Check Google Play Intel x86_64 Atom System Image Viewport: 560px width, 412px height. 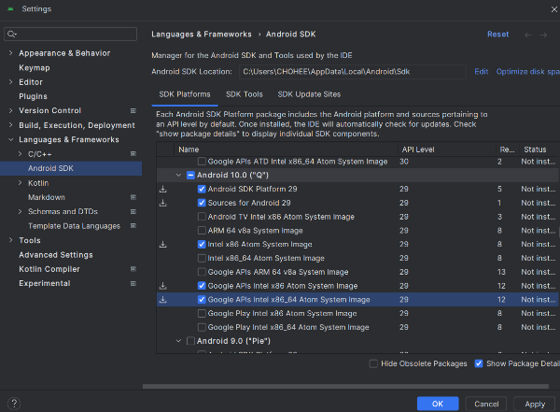point(202,327)
